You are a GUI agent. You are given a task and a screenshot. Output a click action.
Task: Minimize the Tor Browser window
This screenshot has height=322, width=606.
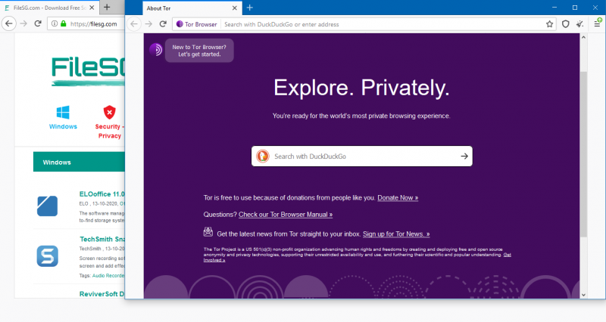(x=554, y=8)
